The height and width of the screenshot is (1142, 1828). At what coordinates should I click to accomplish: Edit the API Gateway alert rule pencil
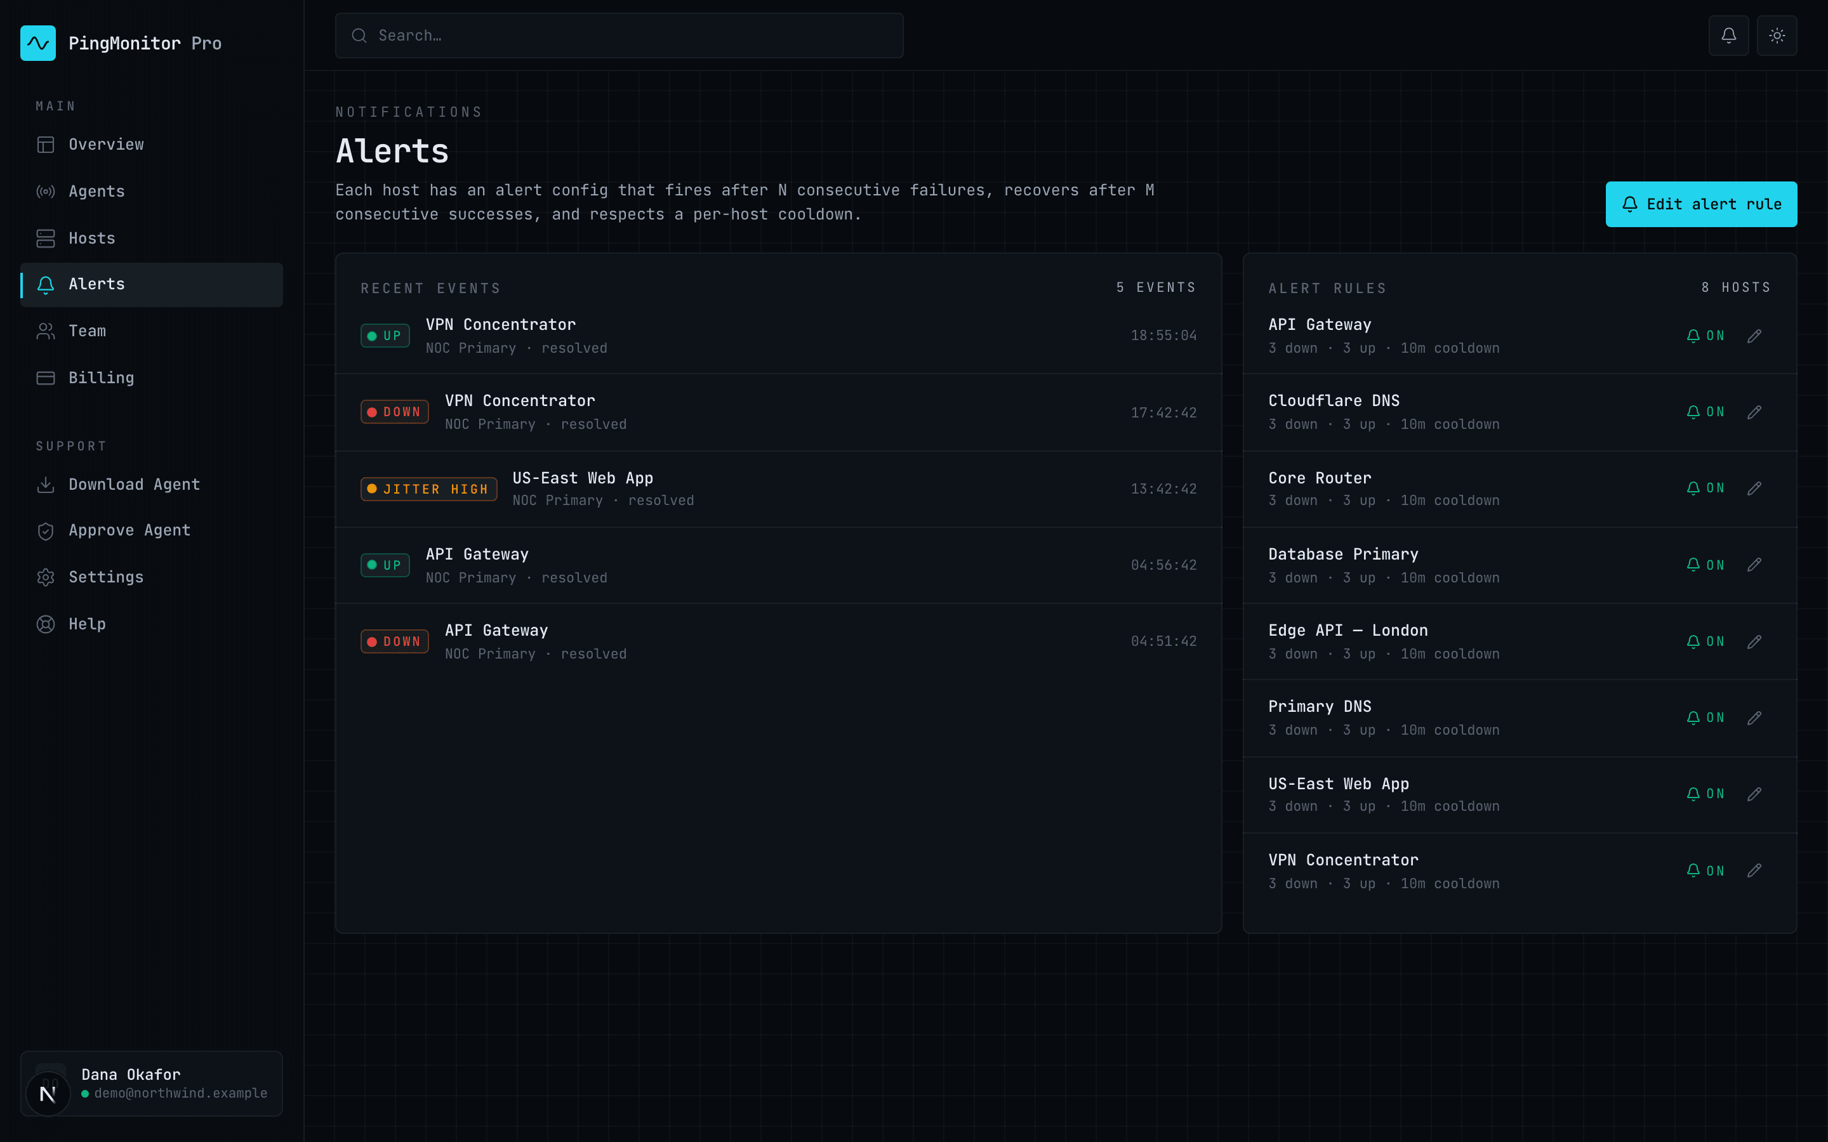pos(1754,336)
